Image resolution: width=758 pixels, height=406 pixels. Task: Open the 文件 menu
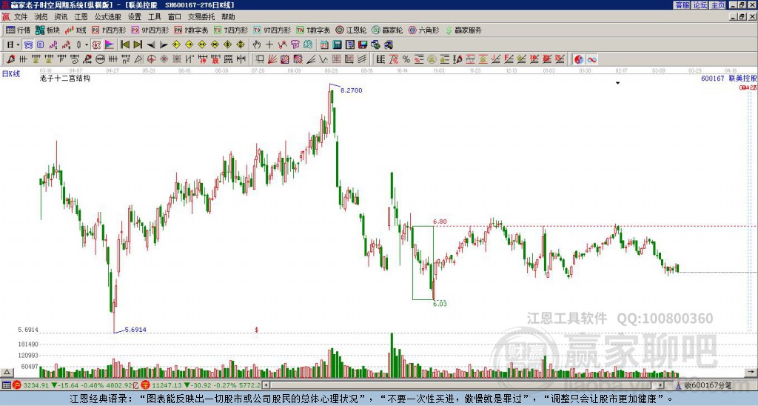coord(21,17)
